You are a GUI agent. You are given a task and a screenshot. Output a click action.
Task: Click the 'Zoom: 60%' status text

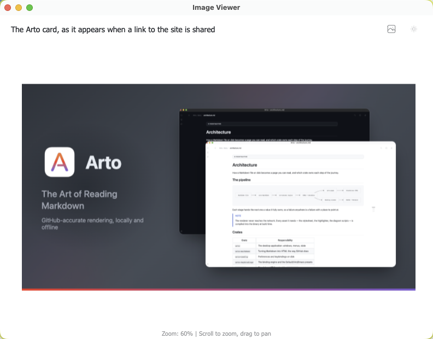(x=177, y=334)
